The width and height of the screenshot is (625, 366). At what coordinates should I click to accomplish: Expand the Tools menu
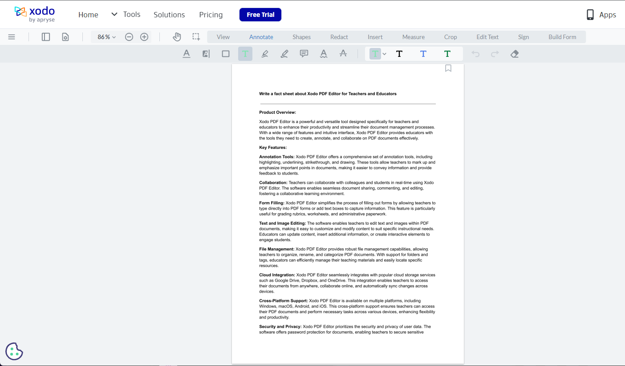click(x=126, y=14)
